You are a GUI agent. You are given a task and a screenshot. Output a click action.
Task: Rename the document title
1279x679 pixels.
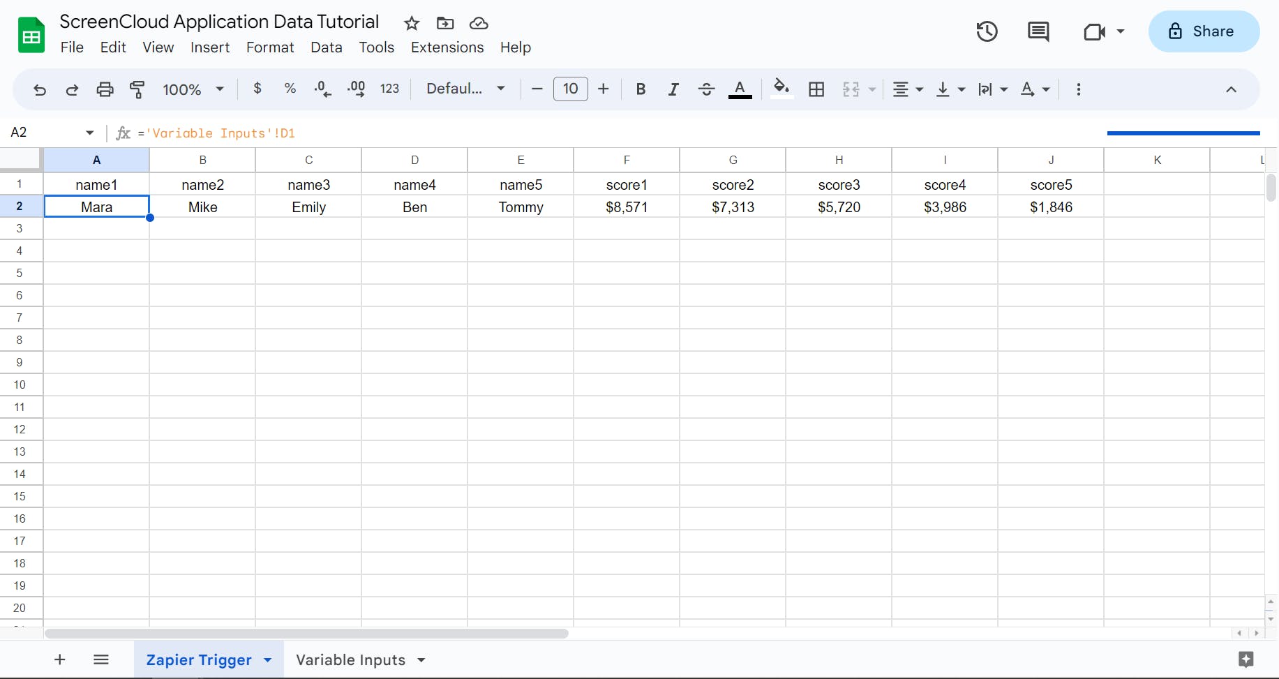219,22
